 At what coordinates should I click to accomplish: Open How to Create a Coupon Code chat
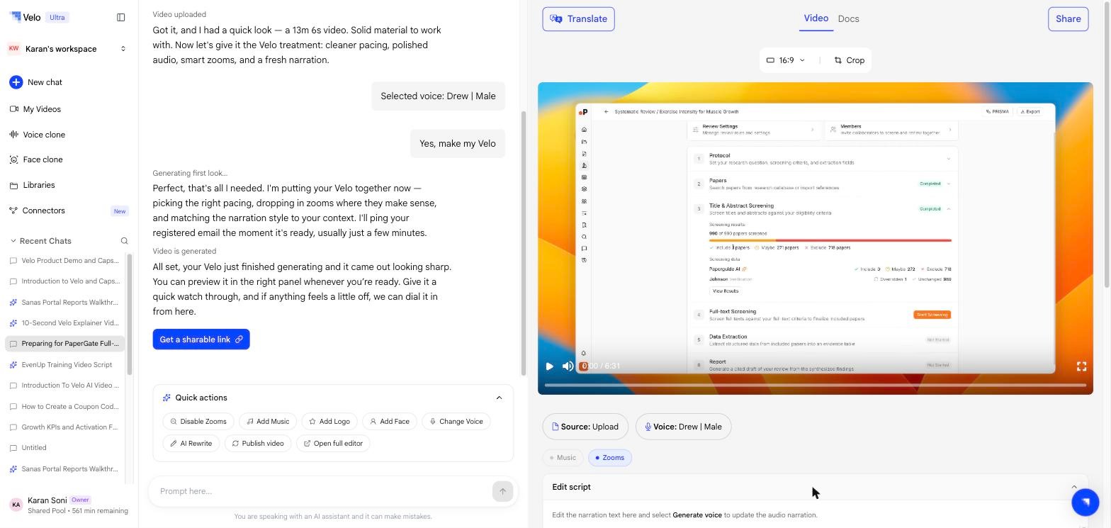point(64,407)
